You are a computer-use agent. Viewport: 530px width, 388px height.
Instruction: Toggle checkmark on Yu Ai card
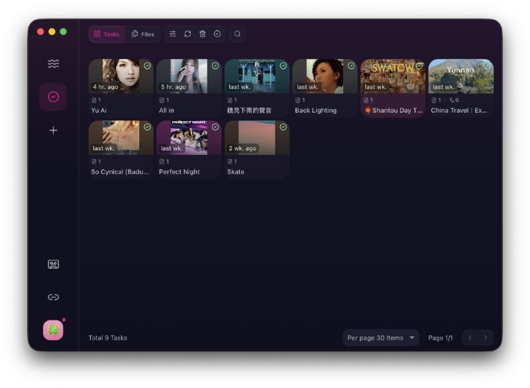[x=147, y=66]
